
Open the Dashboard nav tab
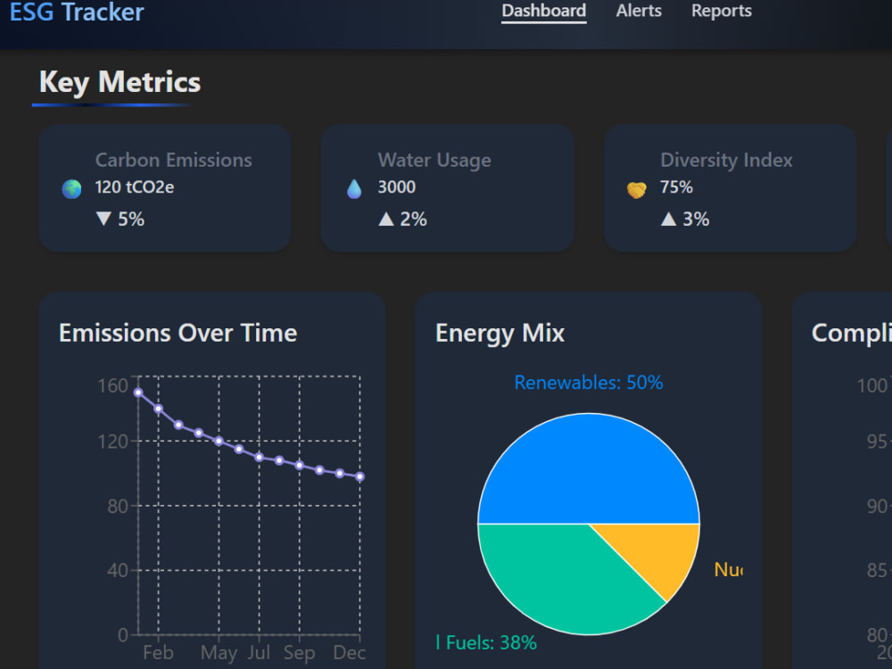point(543,11)
